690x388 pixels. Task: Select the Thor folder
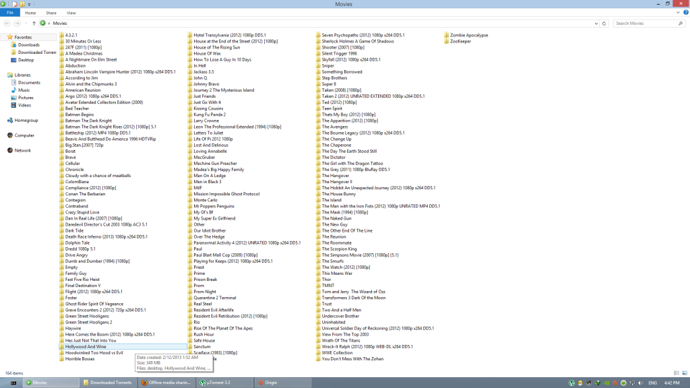click(x=326, y=280)
